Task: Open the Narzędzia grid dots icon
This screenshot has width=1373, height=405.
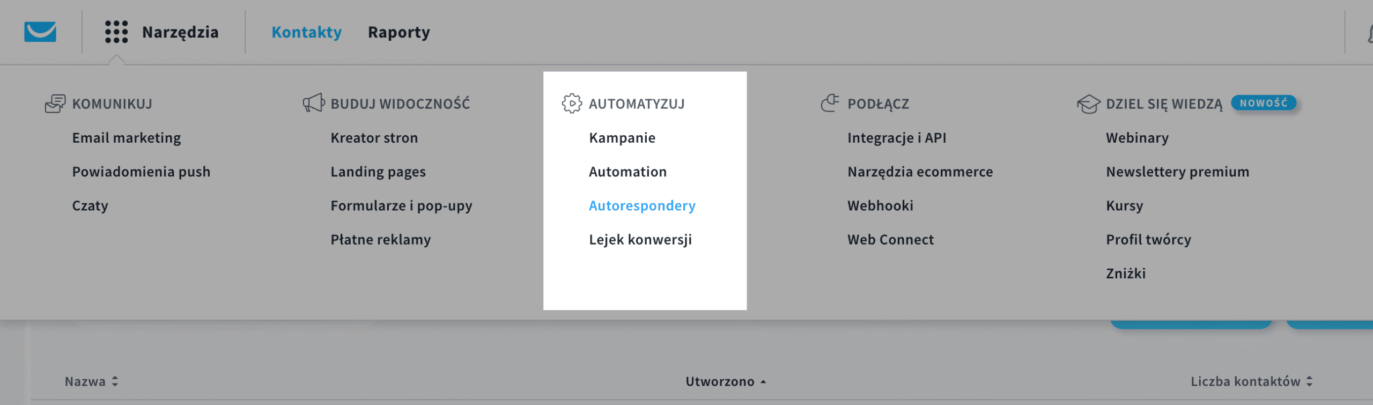Action: 116,32
